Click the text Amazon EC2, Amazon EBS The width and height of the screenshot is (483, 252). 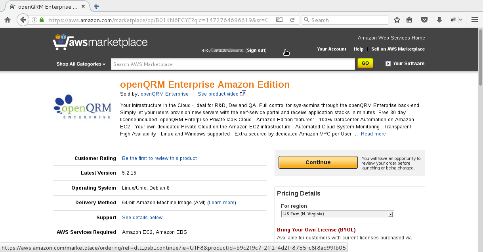point(155,232)
